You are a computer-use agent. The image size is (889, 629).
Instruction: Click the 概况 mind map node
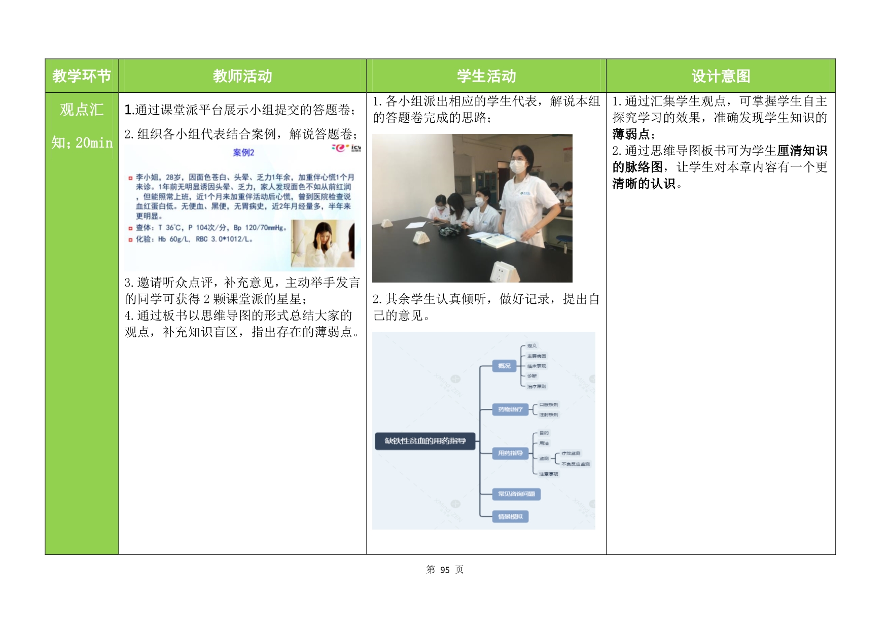tap(504, 366)
